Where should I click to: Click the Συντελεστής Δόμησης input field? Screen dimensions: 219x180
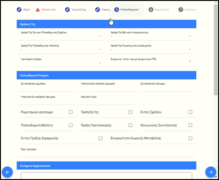click(x=47, y=87)
